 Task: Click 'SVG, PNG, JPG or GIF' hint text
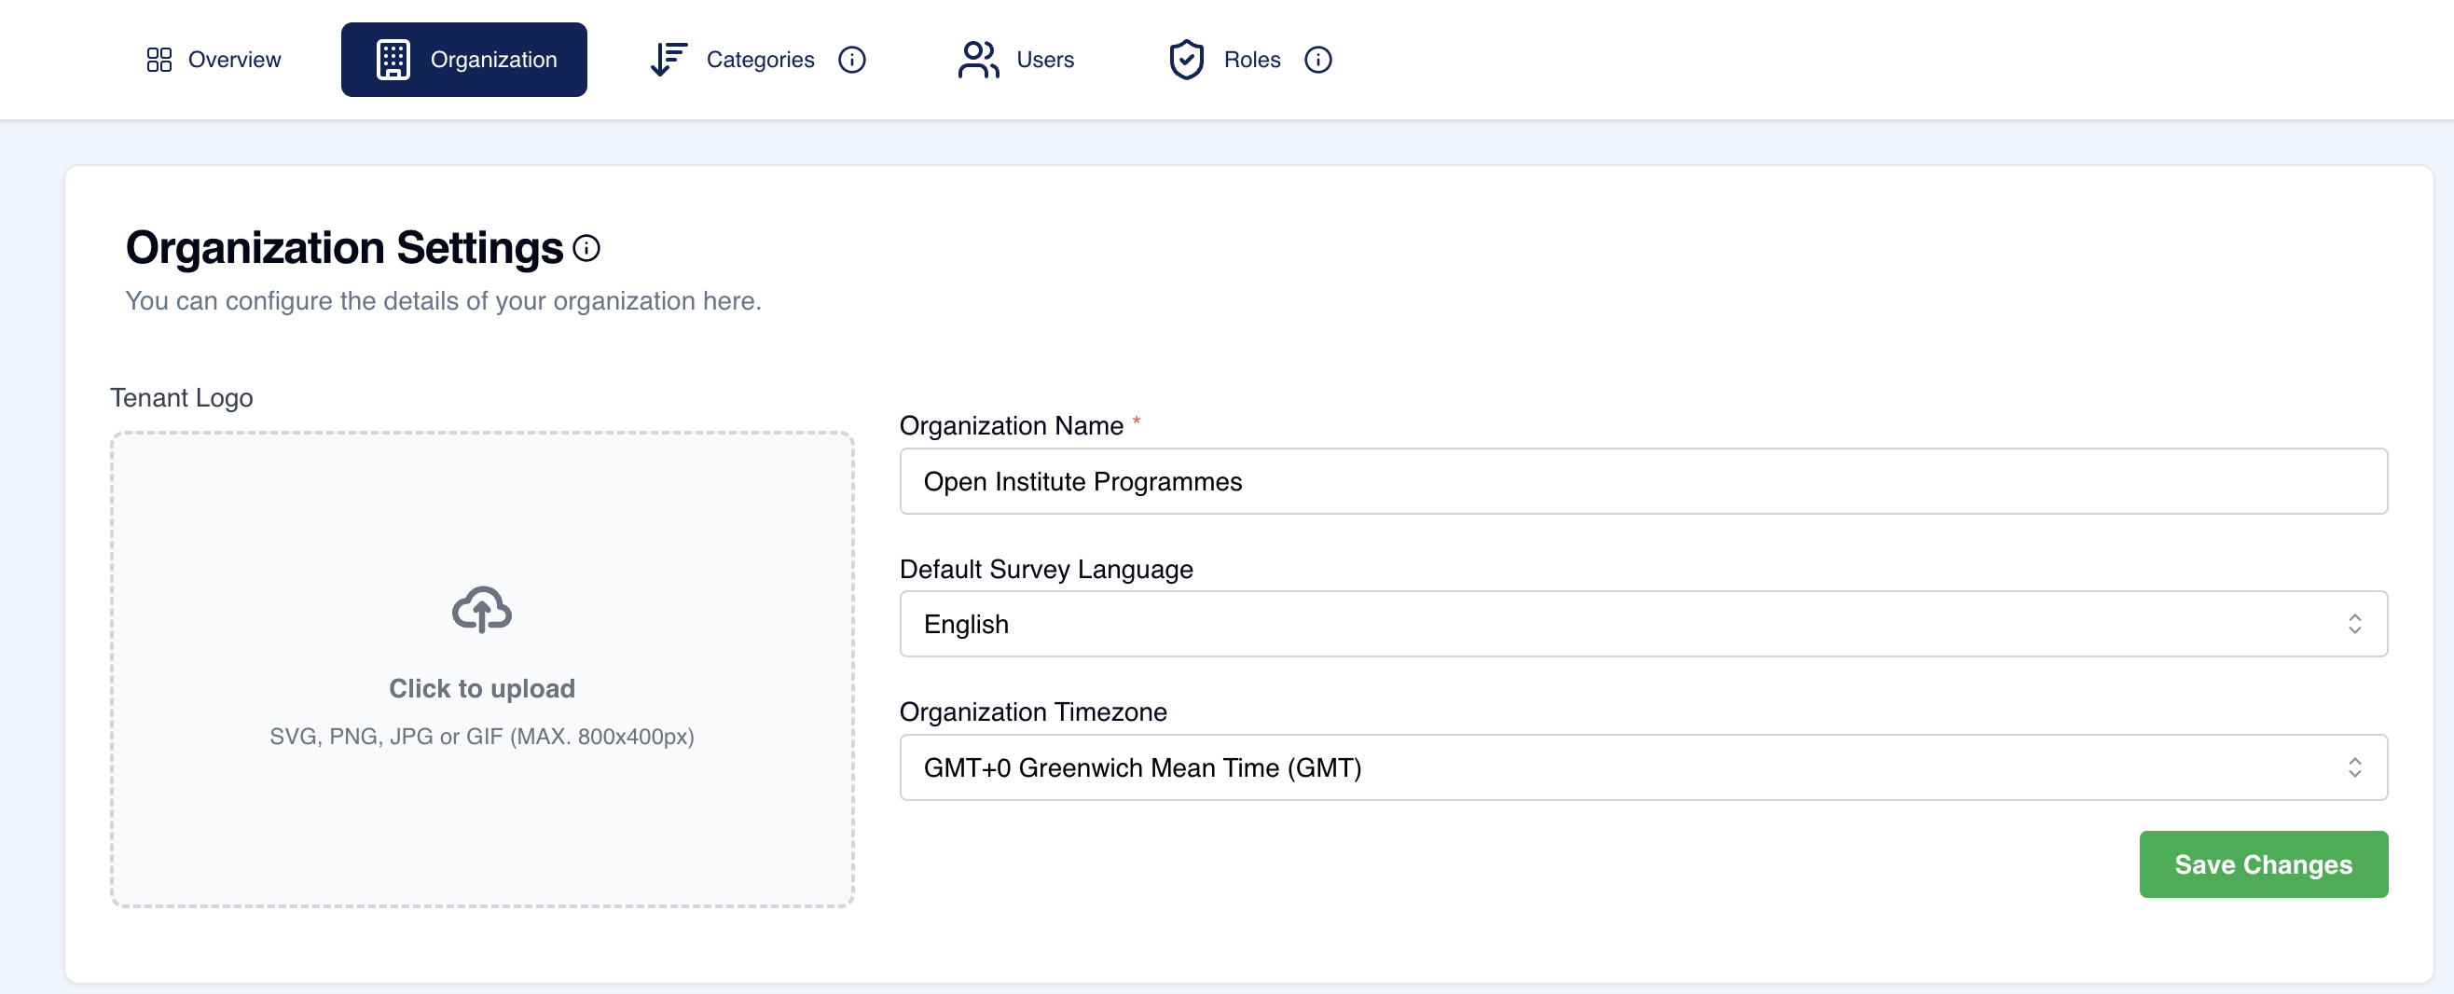(x=481, y=737)
